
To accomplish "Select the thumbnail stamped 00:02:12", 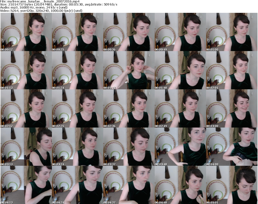I will tap(26, 109).
